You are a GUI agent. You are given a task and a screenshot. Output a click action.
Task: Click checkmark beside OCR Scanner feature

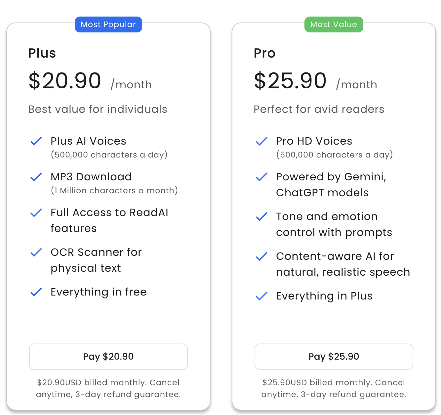point(36,253)
